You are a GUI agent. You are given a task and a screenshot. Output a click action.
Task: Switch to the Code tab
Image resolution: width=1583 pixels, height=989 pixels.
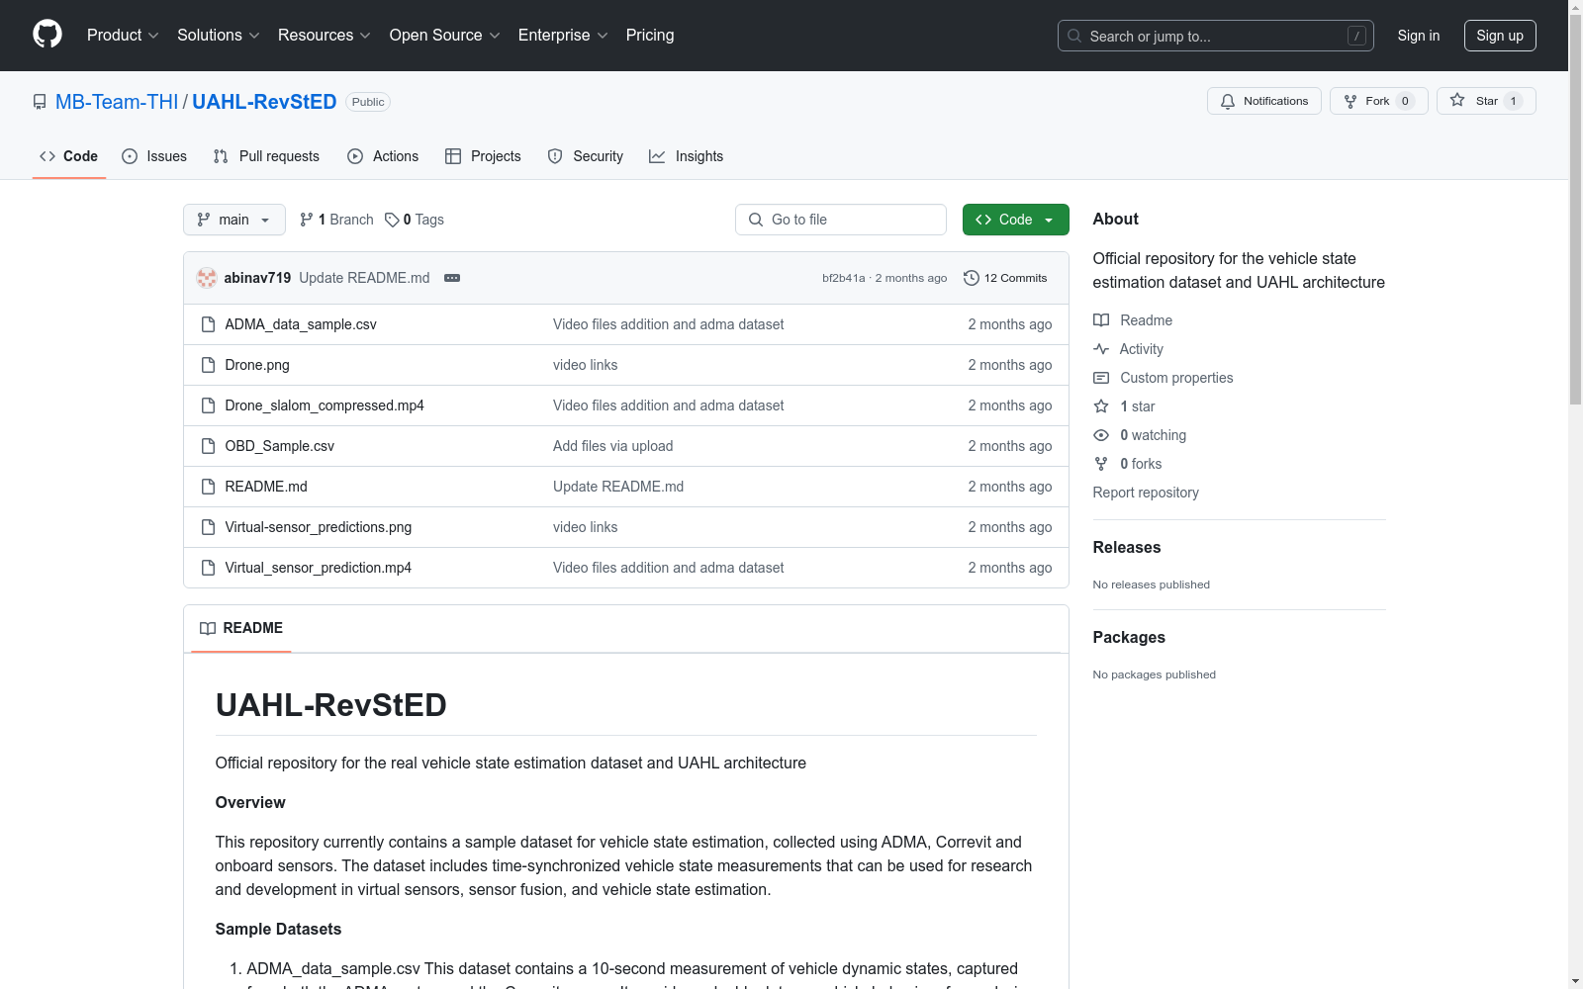tap(69, 156)
